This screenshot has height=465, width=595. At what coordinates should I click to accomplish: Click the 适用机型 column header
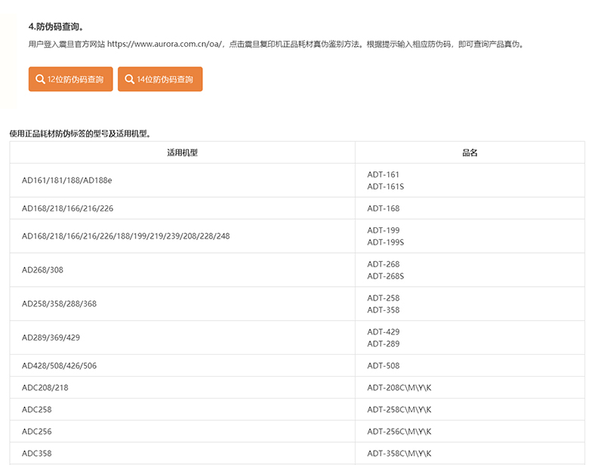pos(182,152)
